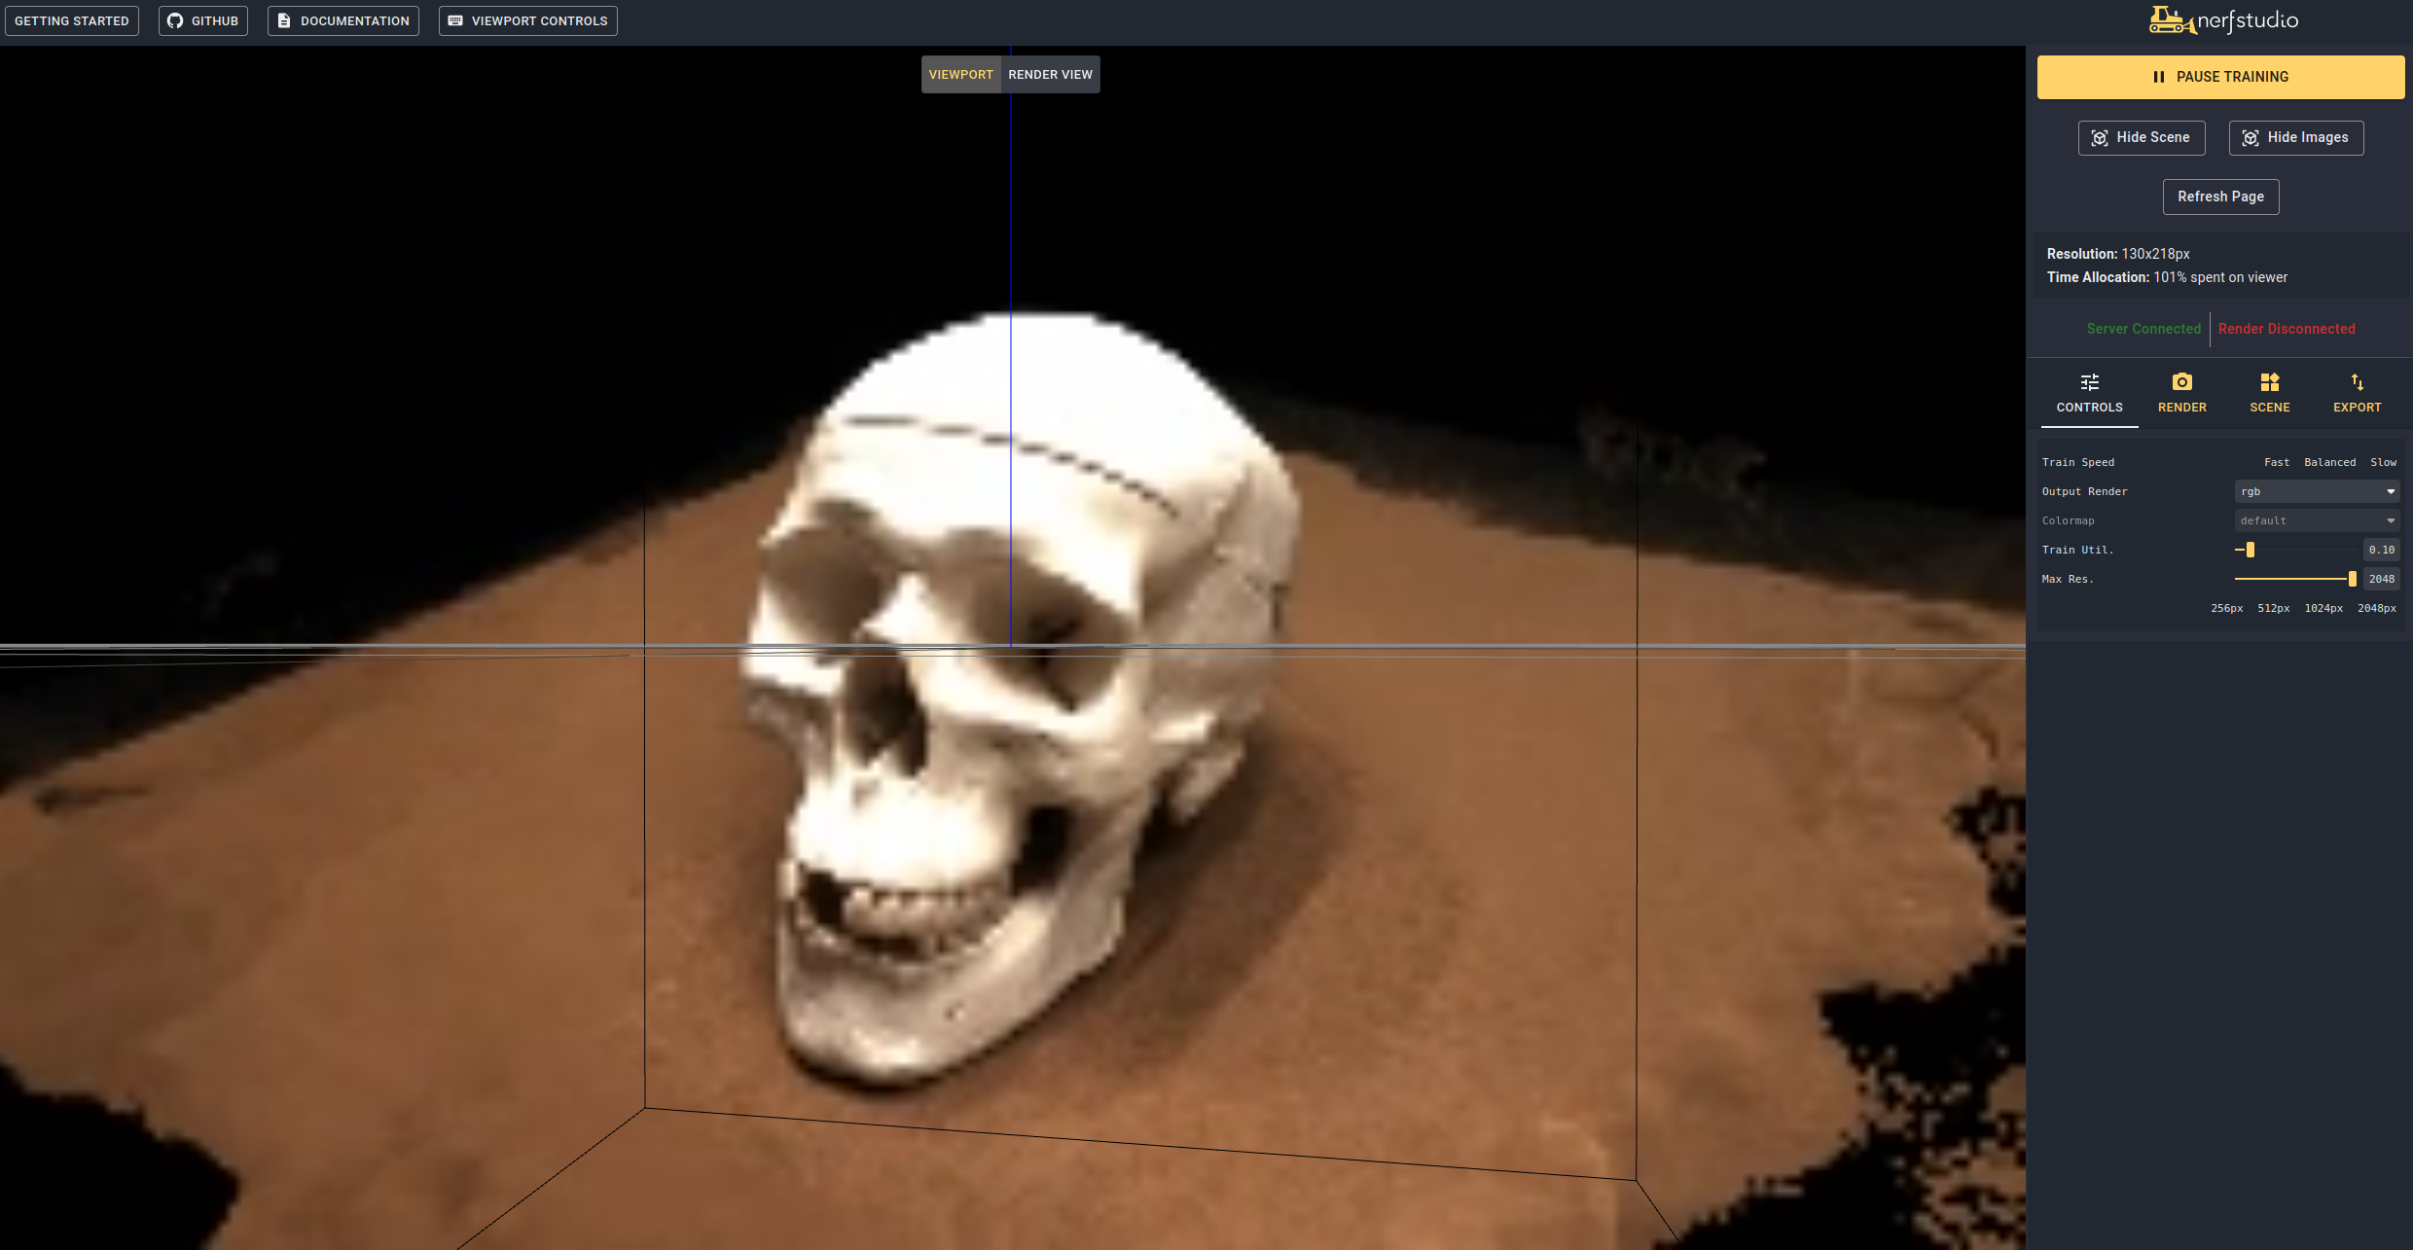Open the Colormap default dropdown
The width and height of the screenshot is (2413, 1250).
[2317, 520]
